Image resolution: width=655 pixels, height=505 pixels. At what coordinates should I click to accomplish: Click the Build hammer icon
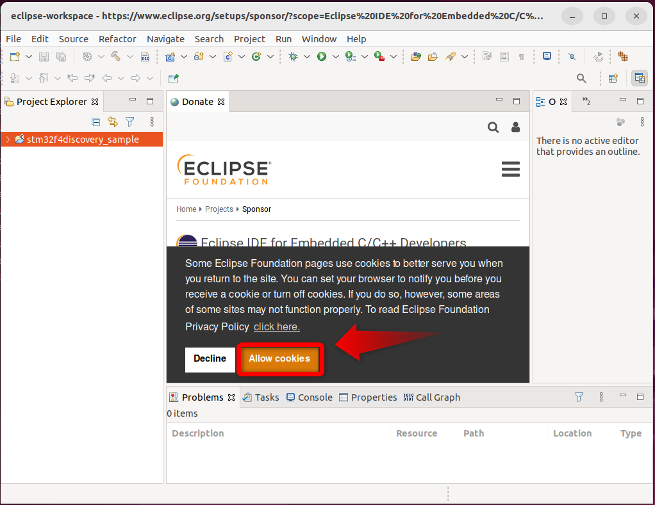click(116, 56)
